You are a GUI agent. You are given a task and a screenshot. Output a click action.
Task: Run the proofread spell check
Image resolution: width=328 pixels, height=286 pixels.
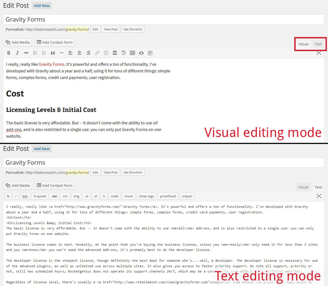[168, 196]
